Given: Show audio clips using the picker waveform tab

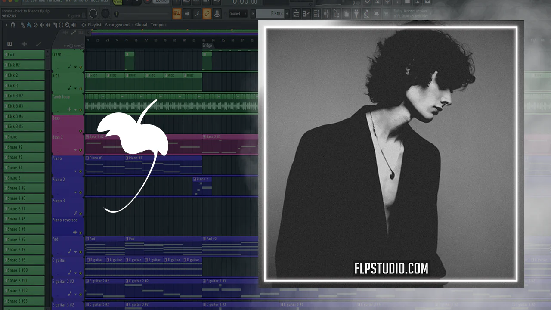Looking at the screenshot, I should (x=24, y=44).
